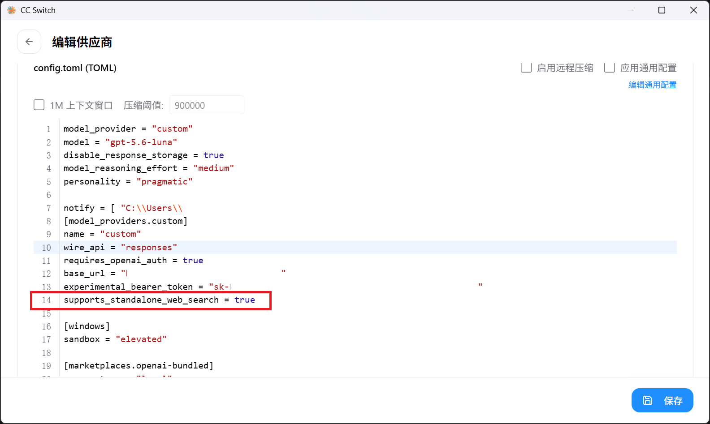The width and height of the screenshot is (710, 424).
Task: Click the supports_standalone_web_search = true line
Action: click(159, 300)
